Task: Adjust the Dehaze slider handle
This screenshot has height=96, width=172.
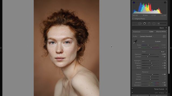Action: coord(150,79)
